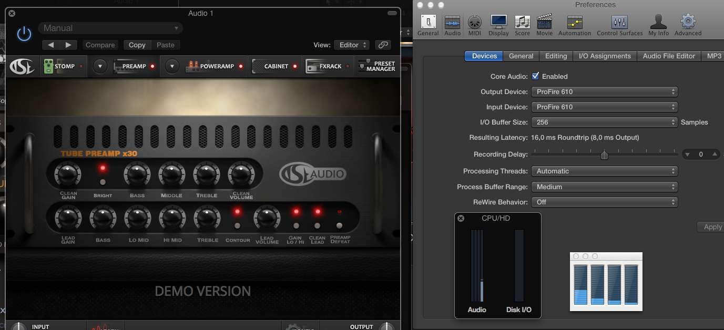Open the Automation preferences icon
This screenshot has width=724, height=330.
(x=574, y=25)
